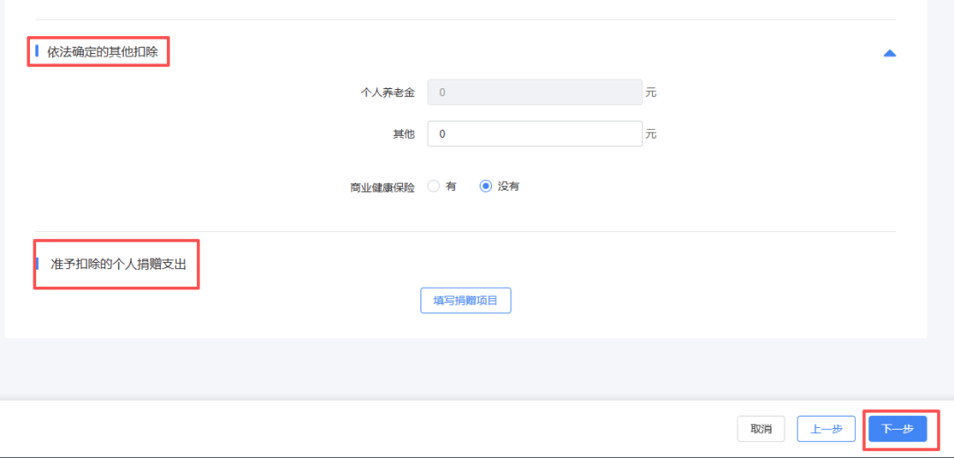Viewport: 954px width, 458px height.
Task: Open 填写捐赠项目 form
Action: coord(466,301)
